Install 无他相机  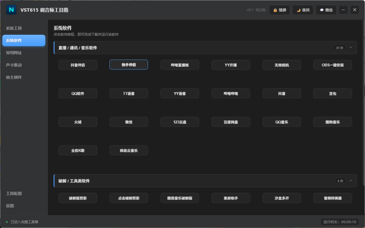pos(282,65)
